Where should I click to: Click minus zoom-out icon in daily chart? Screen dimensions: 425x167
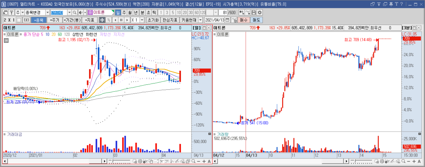coord(199,162)
